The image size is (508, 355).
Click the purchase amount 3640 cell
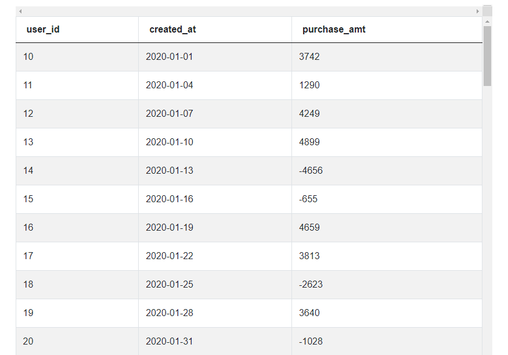pos(309,313)
